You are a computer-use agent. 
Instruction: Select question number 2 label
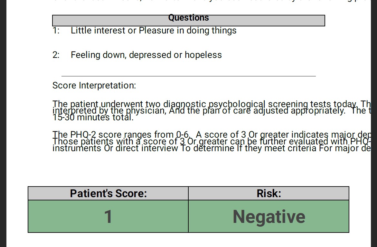click(56, 55)
